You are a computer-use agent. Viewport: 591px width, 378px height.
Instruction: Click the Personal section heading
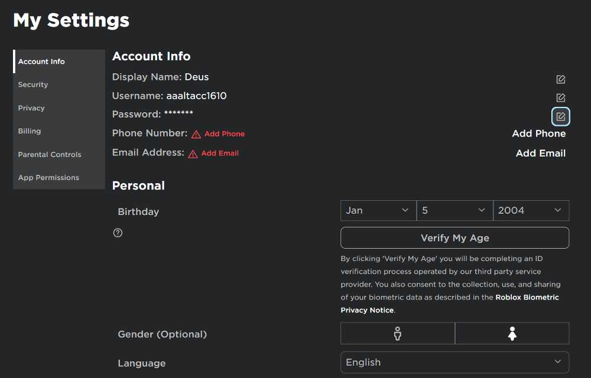pyautogui.click(x=138, y=185)
